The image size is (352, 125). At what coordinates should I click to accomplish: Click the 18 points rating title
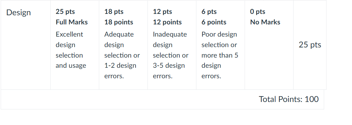(x=119, y=22)
